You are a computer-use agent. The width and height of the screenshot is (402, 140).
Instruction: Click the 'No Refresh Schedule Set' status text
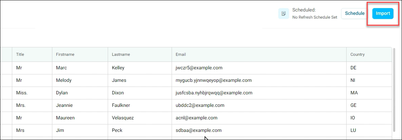(x=315, y=17)
